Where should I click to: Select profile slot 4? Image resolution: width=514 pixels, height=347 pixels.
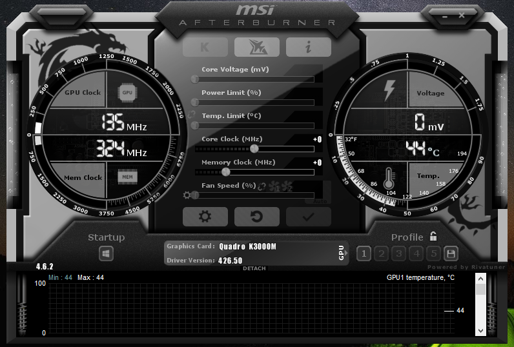[x=416, y=253]
